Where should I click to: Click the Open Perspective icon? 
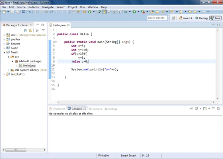[x=174, y=18]
